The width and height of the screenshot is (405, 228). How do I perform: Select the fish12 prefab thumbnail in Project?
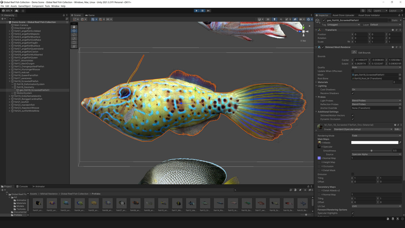pyautogui.click(x=191, y=204)
